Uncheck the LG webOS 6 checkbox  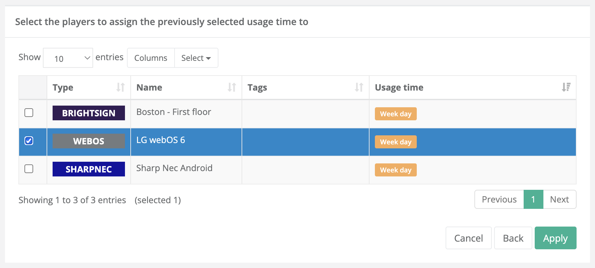tap(29, 141)
